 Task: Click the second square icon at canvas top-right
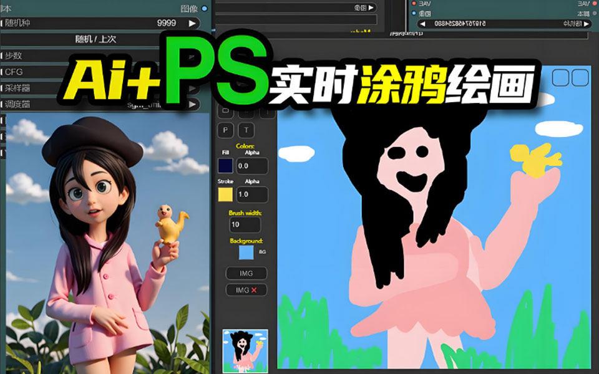pos(580,77)
